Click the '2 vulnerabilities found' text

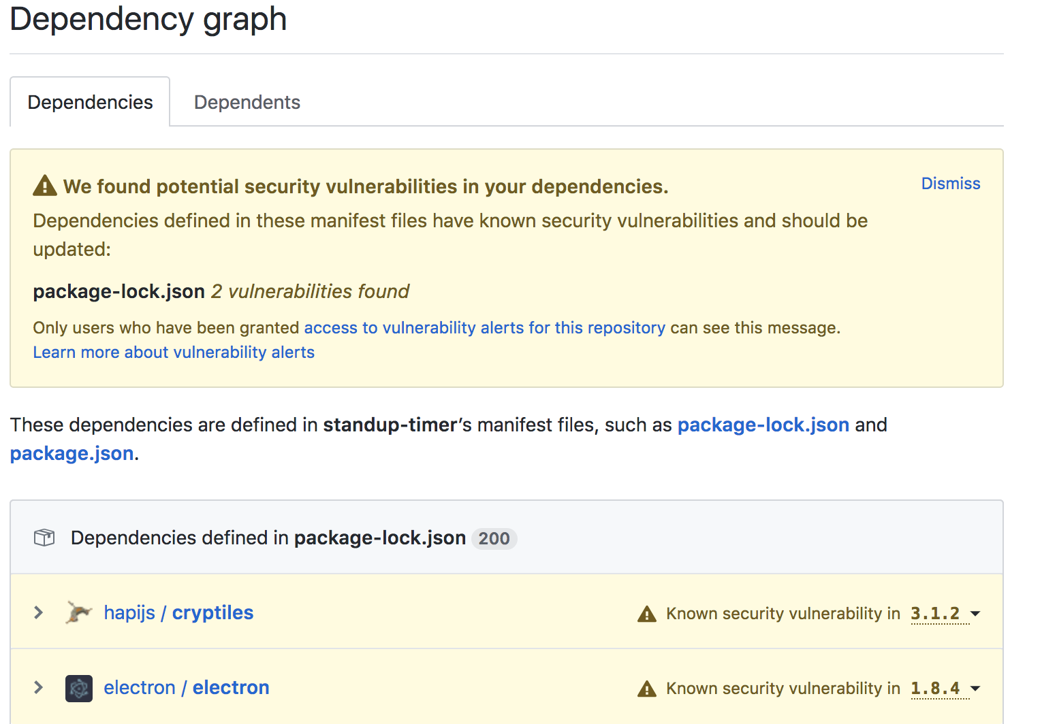(x=310, y=291)
